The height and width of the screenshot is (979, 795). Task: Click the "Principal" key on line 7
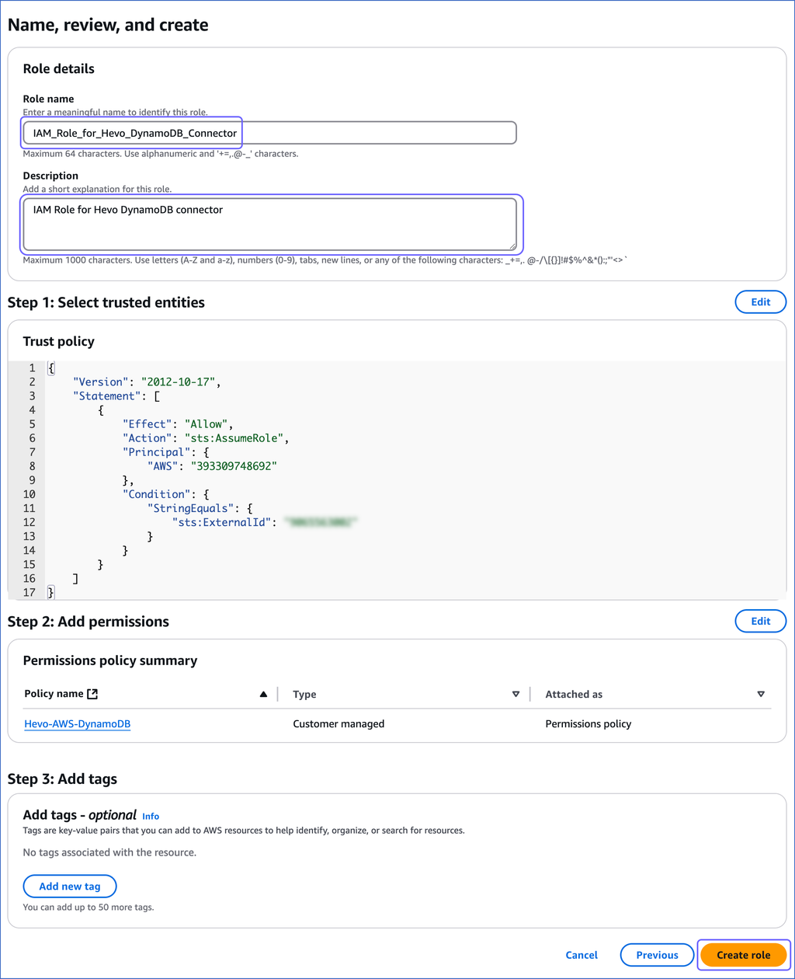pos(155,451)
